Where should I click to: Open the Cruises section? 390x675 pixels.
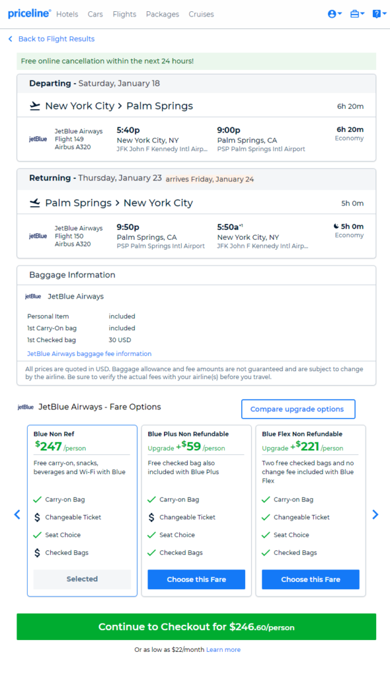pos(201,15)
